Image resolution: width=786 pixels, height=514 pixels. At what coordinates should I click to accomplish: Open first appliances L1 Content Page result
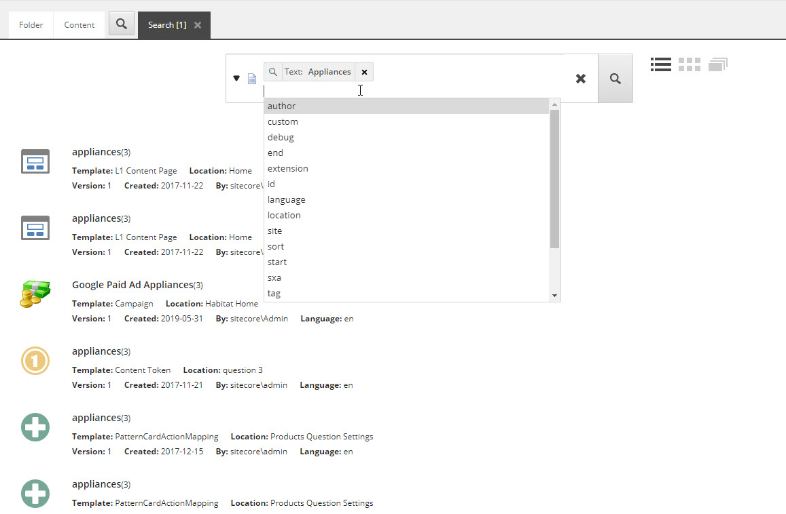[x=101, y=152]
